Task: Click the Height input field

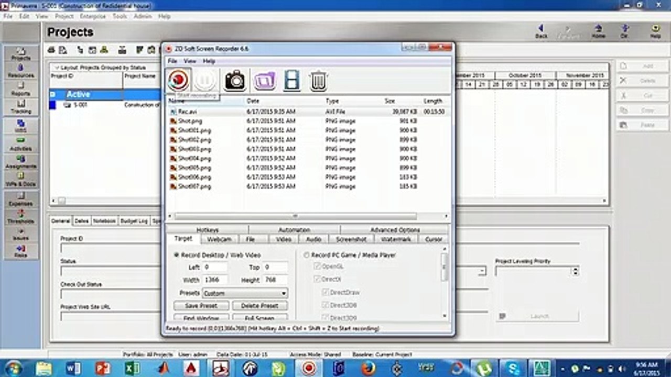Action: coord(275,280)
